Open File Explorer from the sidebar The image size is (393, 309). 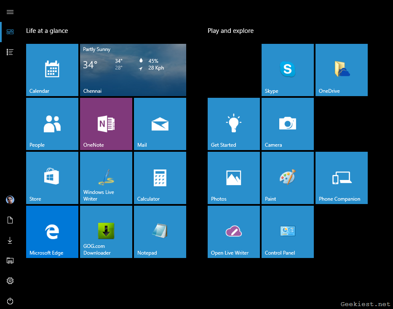10,261
